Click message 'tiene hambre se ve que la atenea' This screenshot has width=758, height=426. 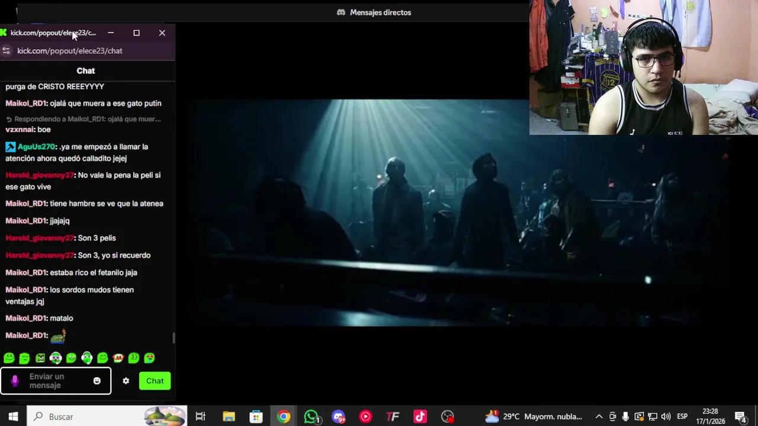click(107, 204)
